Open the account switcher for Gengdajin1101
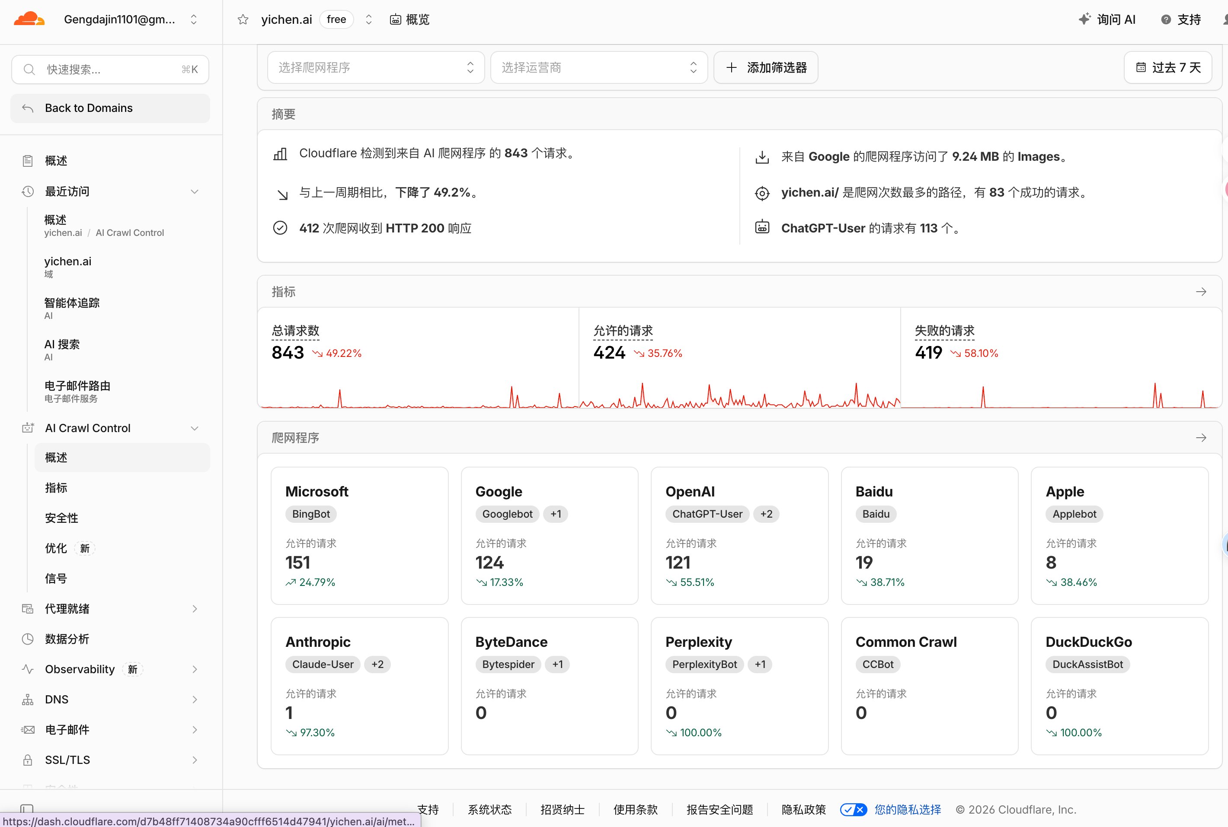This screenshot has width=1228, height=827. 194,19
